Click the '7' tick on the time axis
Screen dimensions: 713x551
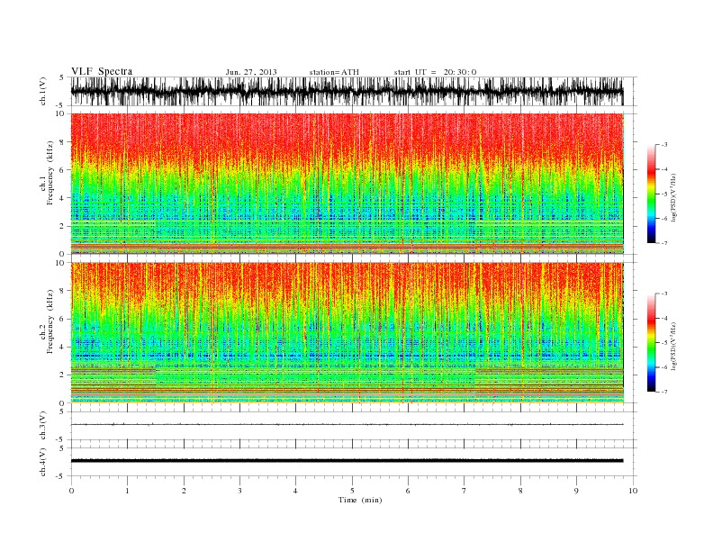pos(465,491)
